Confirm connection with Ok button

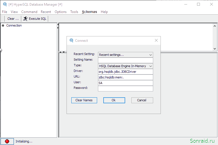point(114,100)
